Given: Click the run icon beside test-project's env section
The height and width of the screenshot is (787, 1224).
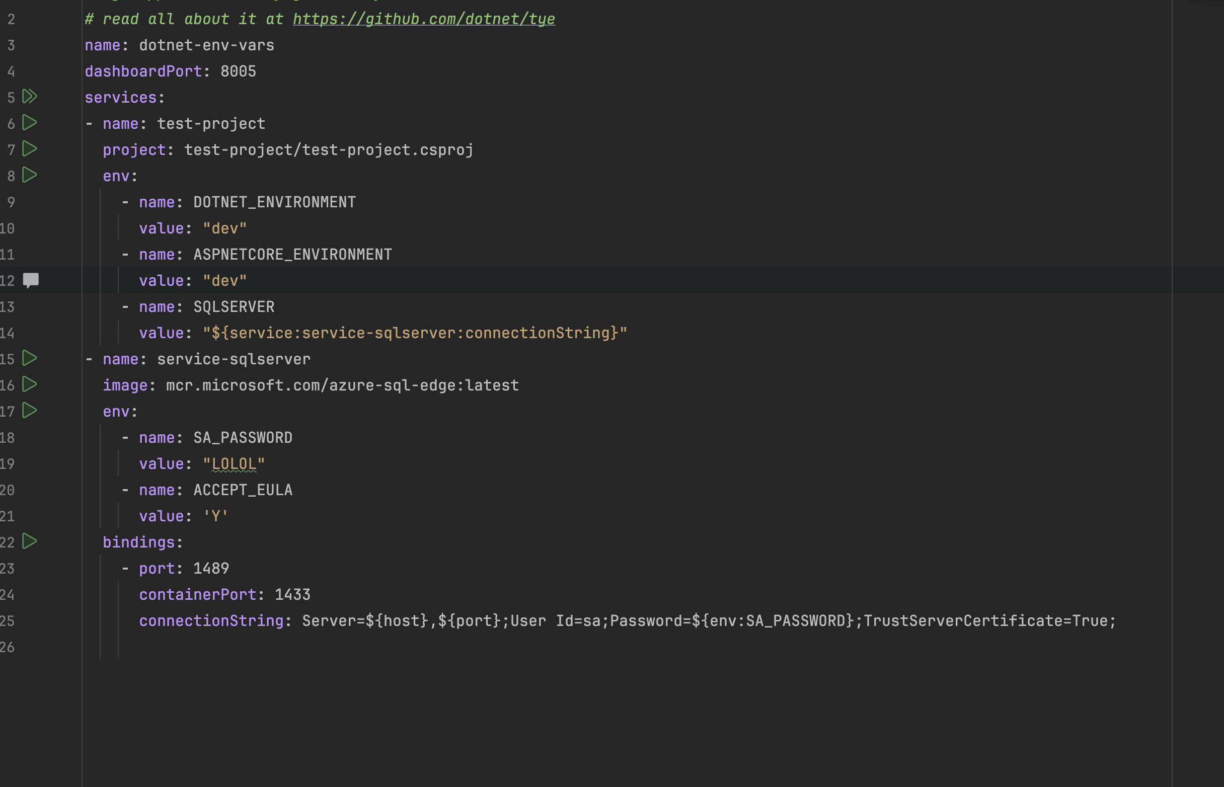Looking at the screenshot, I should point(29,175).
